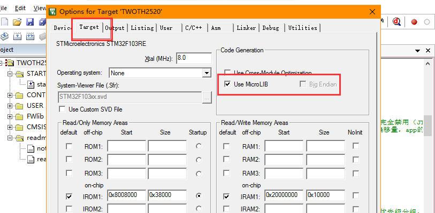The width and height of the screenshot is (435, 213).
Task: Click the red Insert Breakpoint icon
Action: 414,22
